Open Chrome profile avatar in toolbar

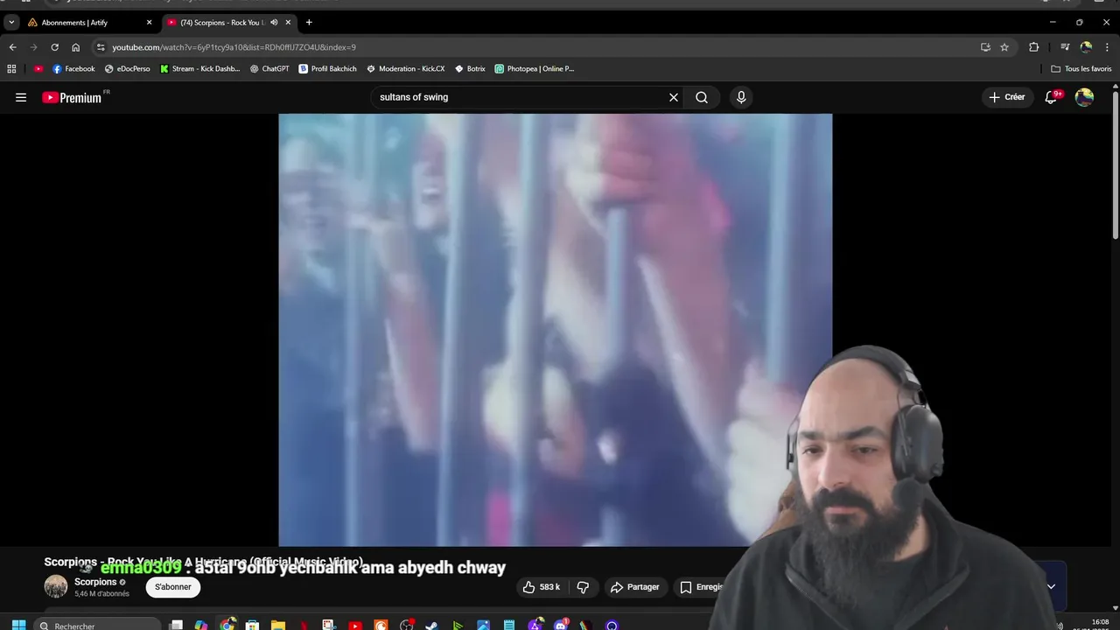[x=1086, y=47]
